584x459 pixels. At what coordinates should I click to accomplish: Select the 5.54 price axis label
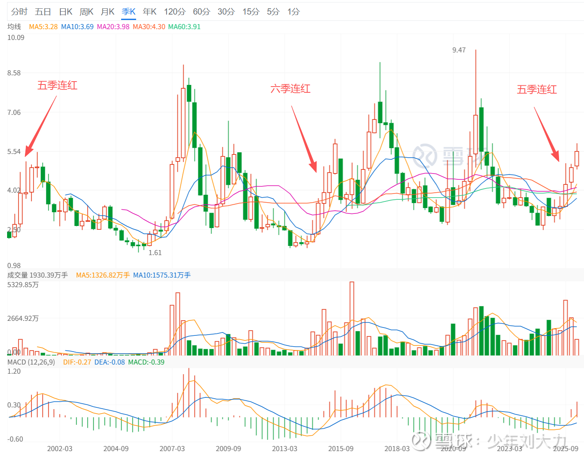[x=14, y=151]
